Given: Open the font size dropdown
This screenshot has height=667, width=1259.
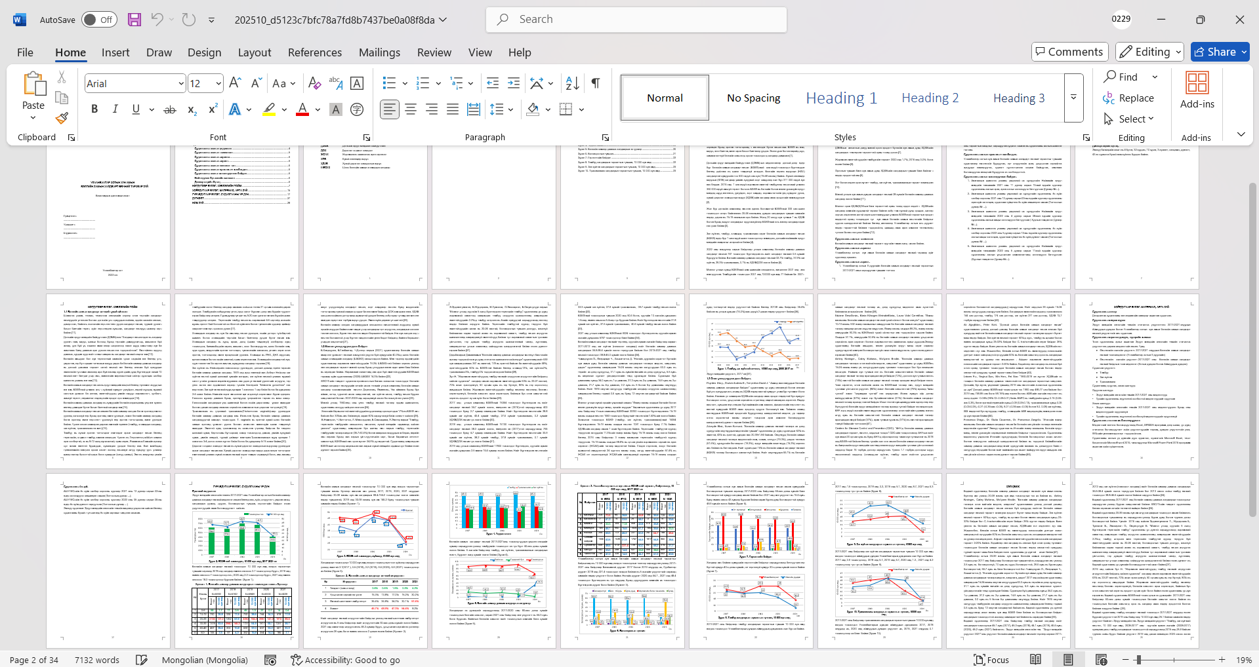Looking at the screenshot, I should point(218,83).
